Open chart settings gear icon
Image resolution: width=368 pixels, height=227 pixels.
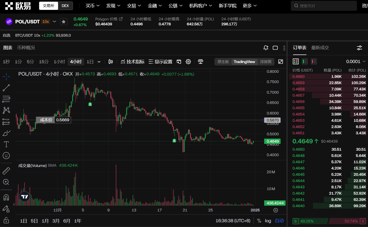[188, 62]
